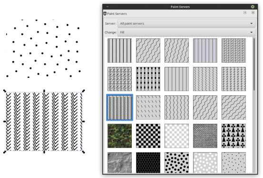Open the Server 'All paint servers' dropdown
The image size is (263, 178).
pyautogui.click(x=186, y=23)
